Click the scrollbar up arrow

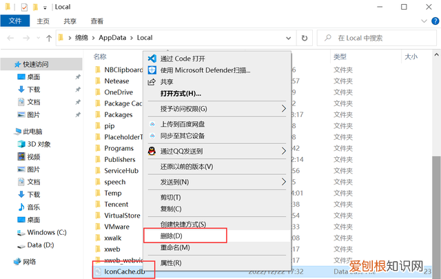click(436, 54)
